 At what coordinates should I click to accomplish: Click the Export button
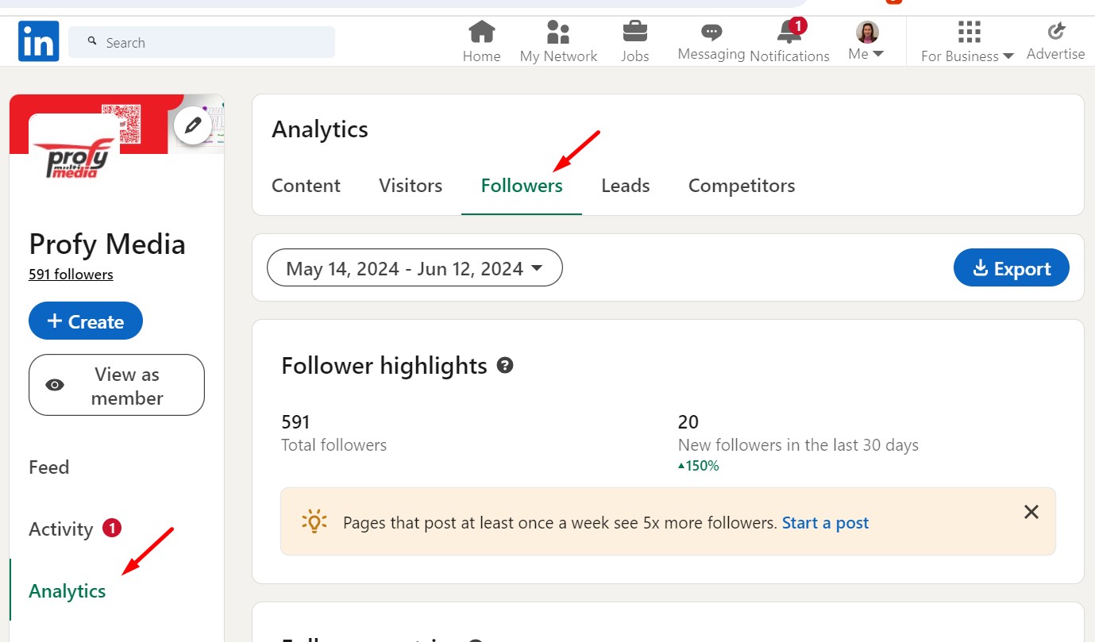click(1011, 268)
